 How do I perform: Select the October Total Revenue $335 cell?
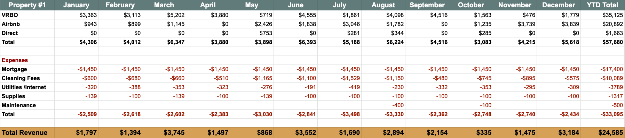[471, 132]
